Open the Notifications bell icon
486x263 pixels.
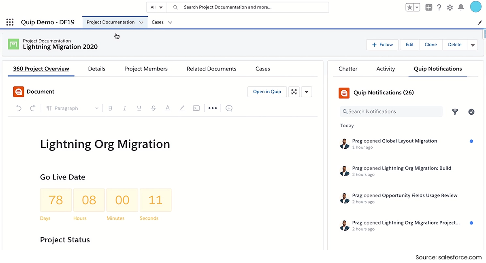coord(461,7)
